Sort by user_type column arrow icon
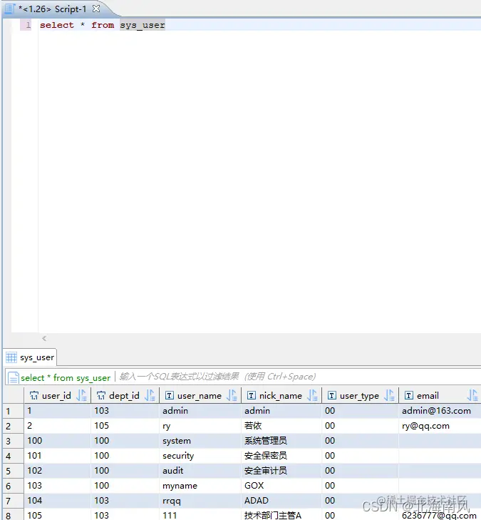481x520 pixels. click(389, 395)
